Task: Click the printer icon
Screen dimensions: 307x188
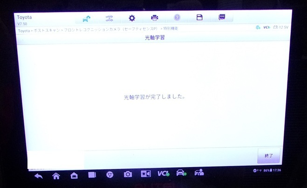Action: (x=155, y=18)
